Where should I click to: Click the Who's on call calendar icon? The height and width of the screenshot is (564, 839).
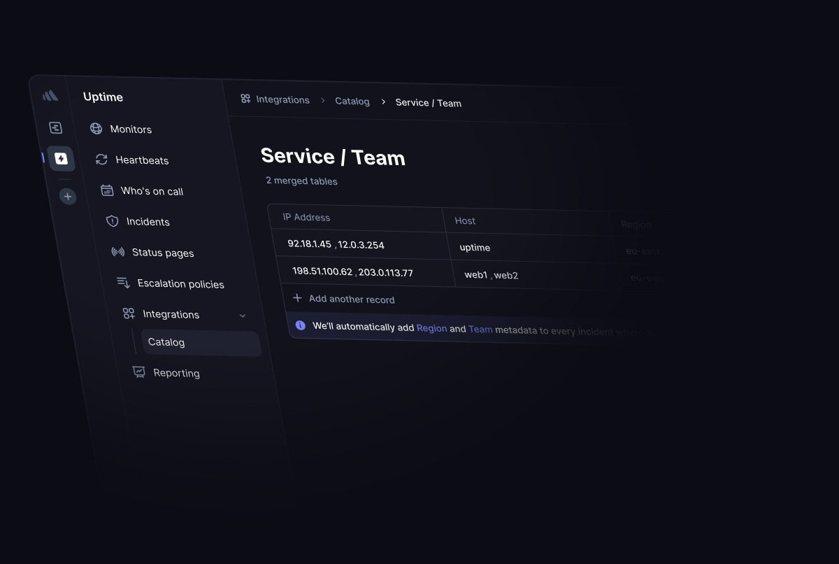107,190
